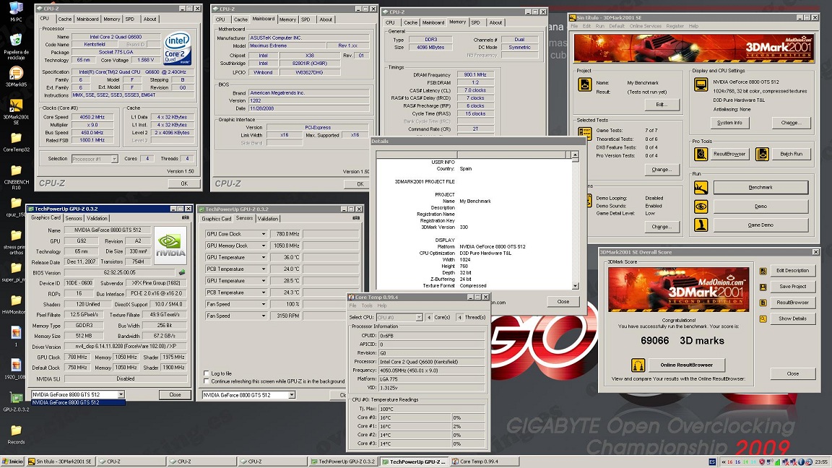Click the Game Demo icon in 3DMark2001
Viewport: 832px width, 468px height.
coord(701,225)
